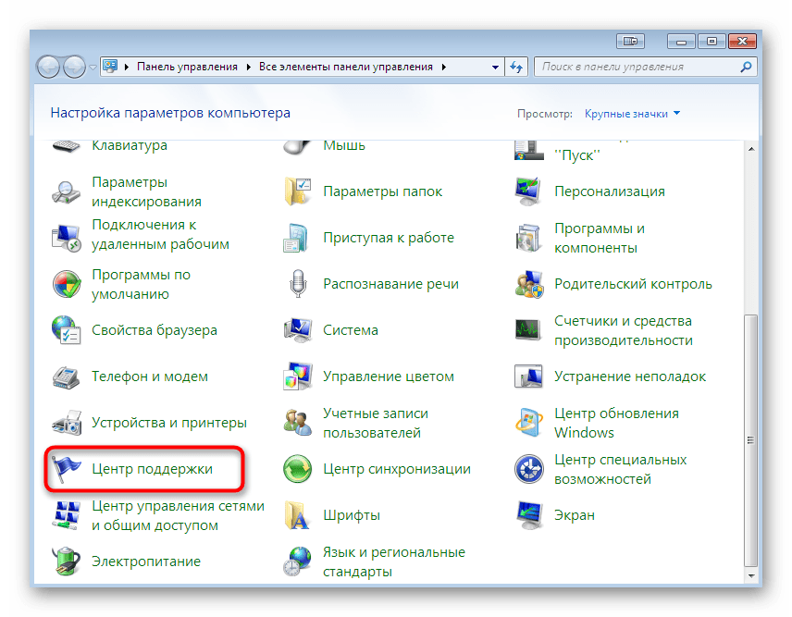Viewport: 792px width, 617px height.
Task: Click the Ease of Access Center icon (Центр специальных возможностей)
Action: click(529, 469)
